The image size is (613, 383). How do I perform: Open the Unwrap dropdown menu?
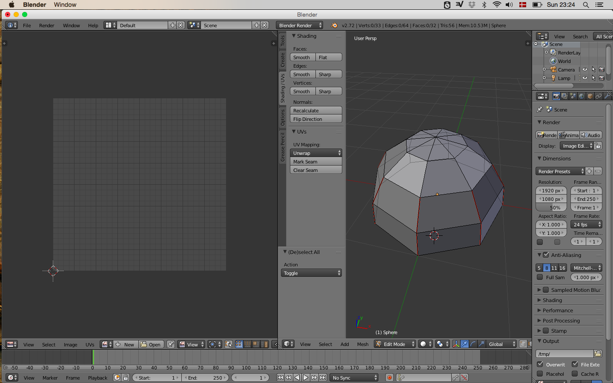316,153
